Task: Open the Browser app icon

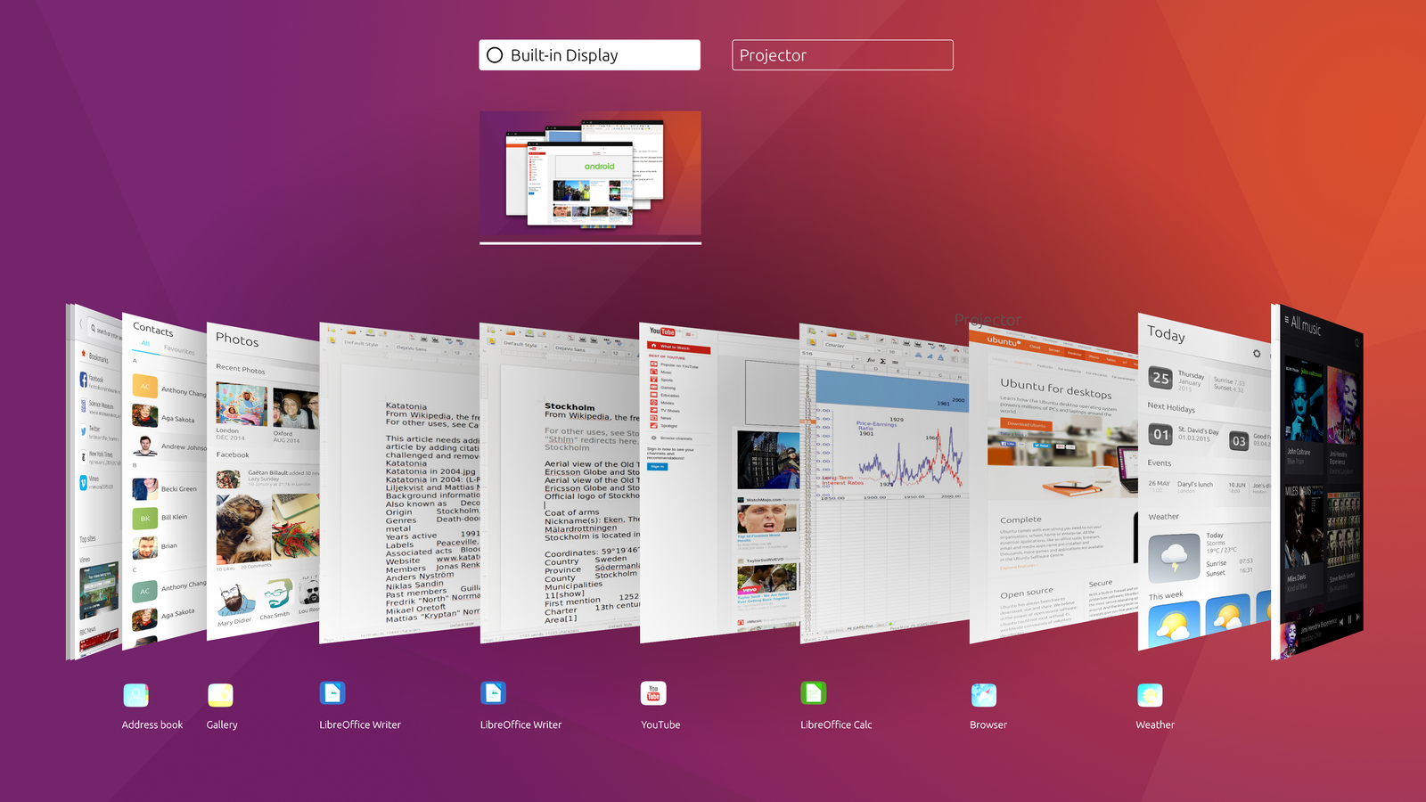Action: click(x=983, y=695)
